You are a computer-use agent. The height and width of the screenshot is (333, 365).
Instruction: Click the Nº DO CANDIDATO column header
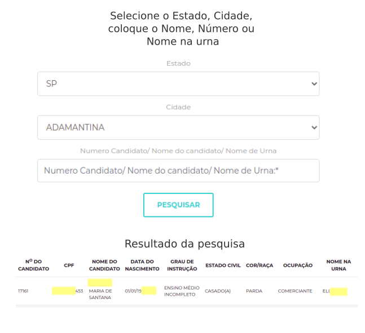click(33, 265)
